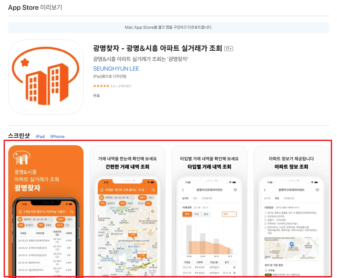Click the App Store 미리보기 header
The image size is (337, 278).
click(x=35, y=8)
